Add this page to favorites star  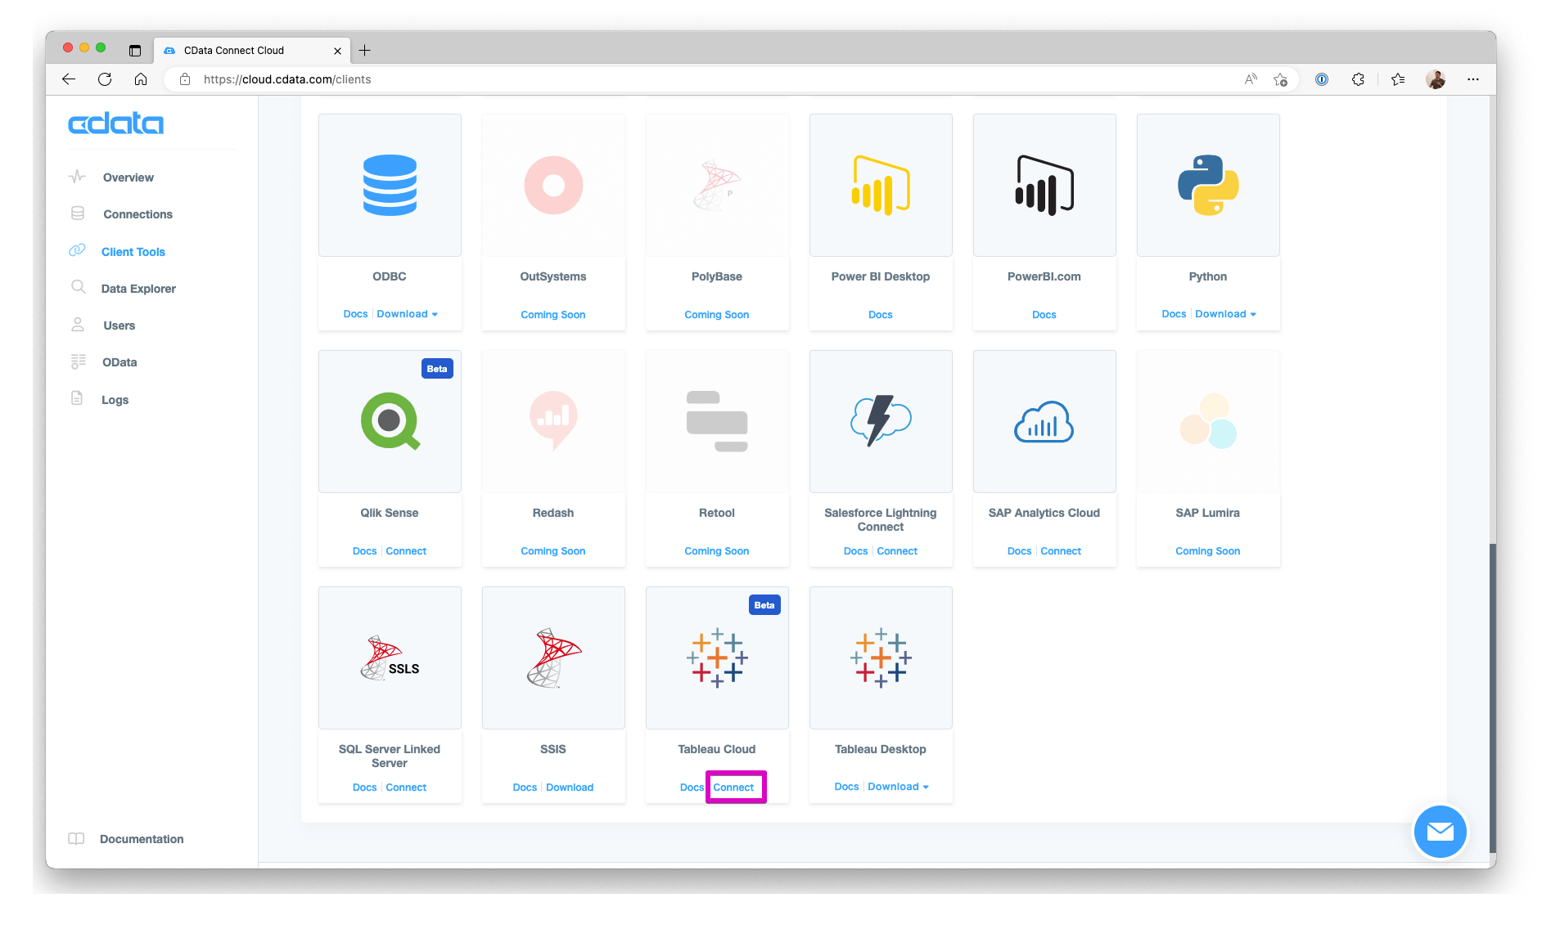[x=1280, y=79]
